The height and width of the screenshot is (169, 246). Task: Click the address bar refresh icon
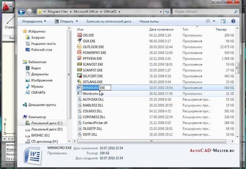(x=167, y=12)
